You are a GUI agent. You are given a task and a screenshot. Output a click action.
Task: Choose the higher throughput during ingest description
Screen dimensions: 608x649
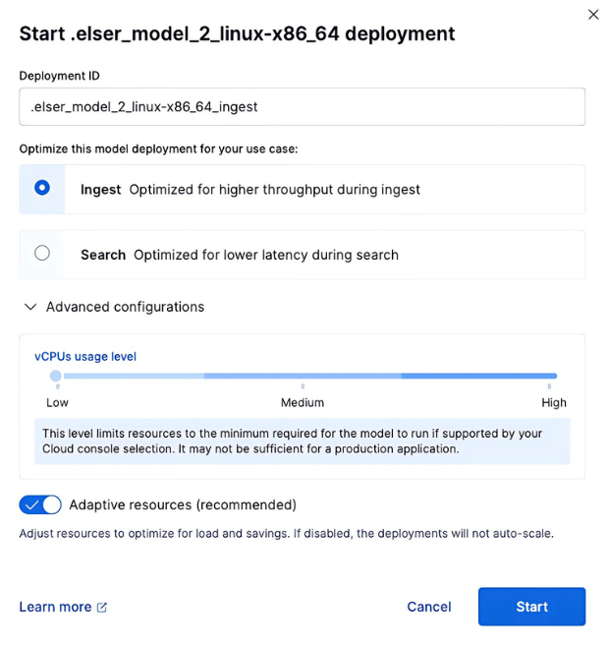[274, 189]
